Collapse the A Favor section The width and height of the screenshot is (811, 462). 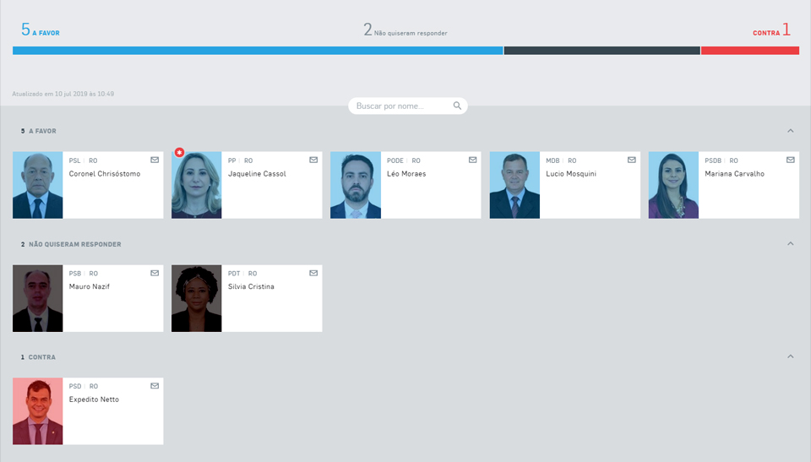click(790, 131)
